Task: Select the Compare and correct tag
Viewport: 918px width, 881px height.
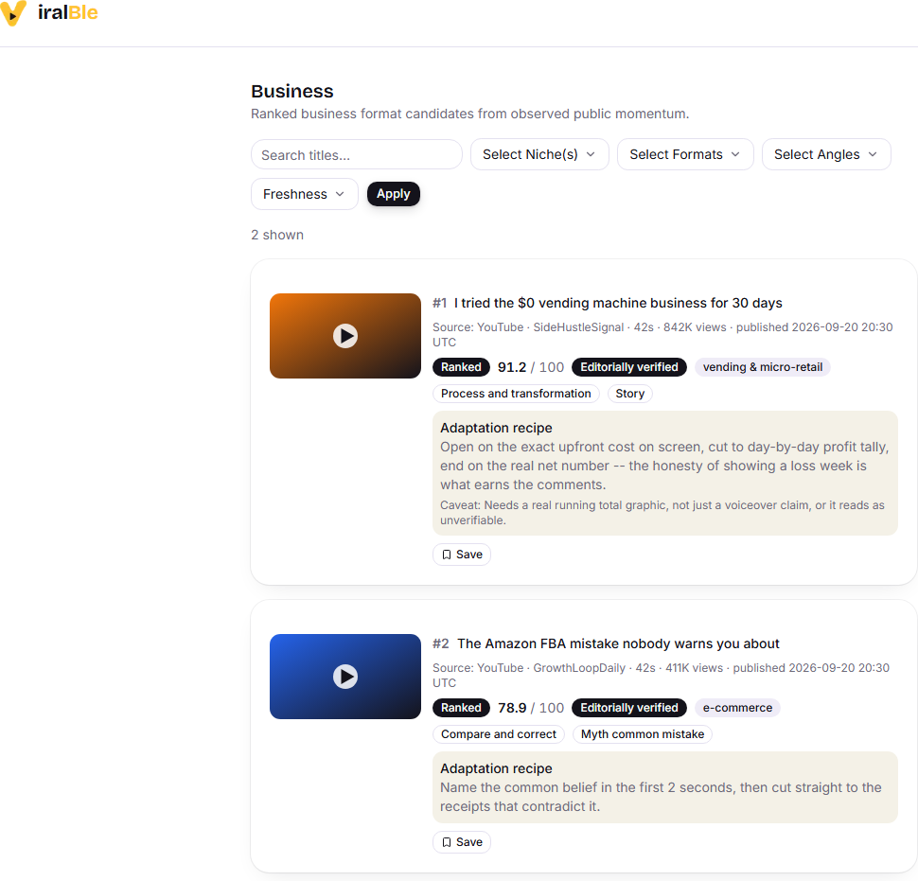Action: click(x=498, y=734)
